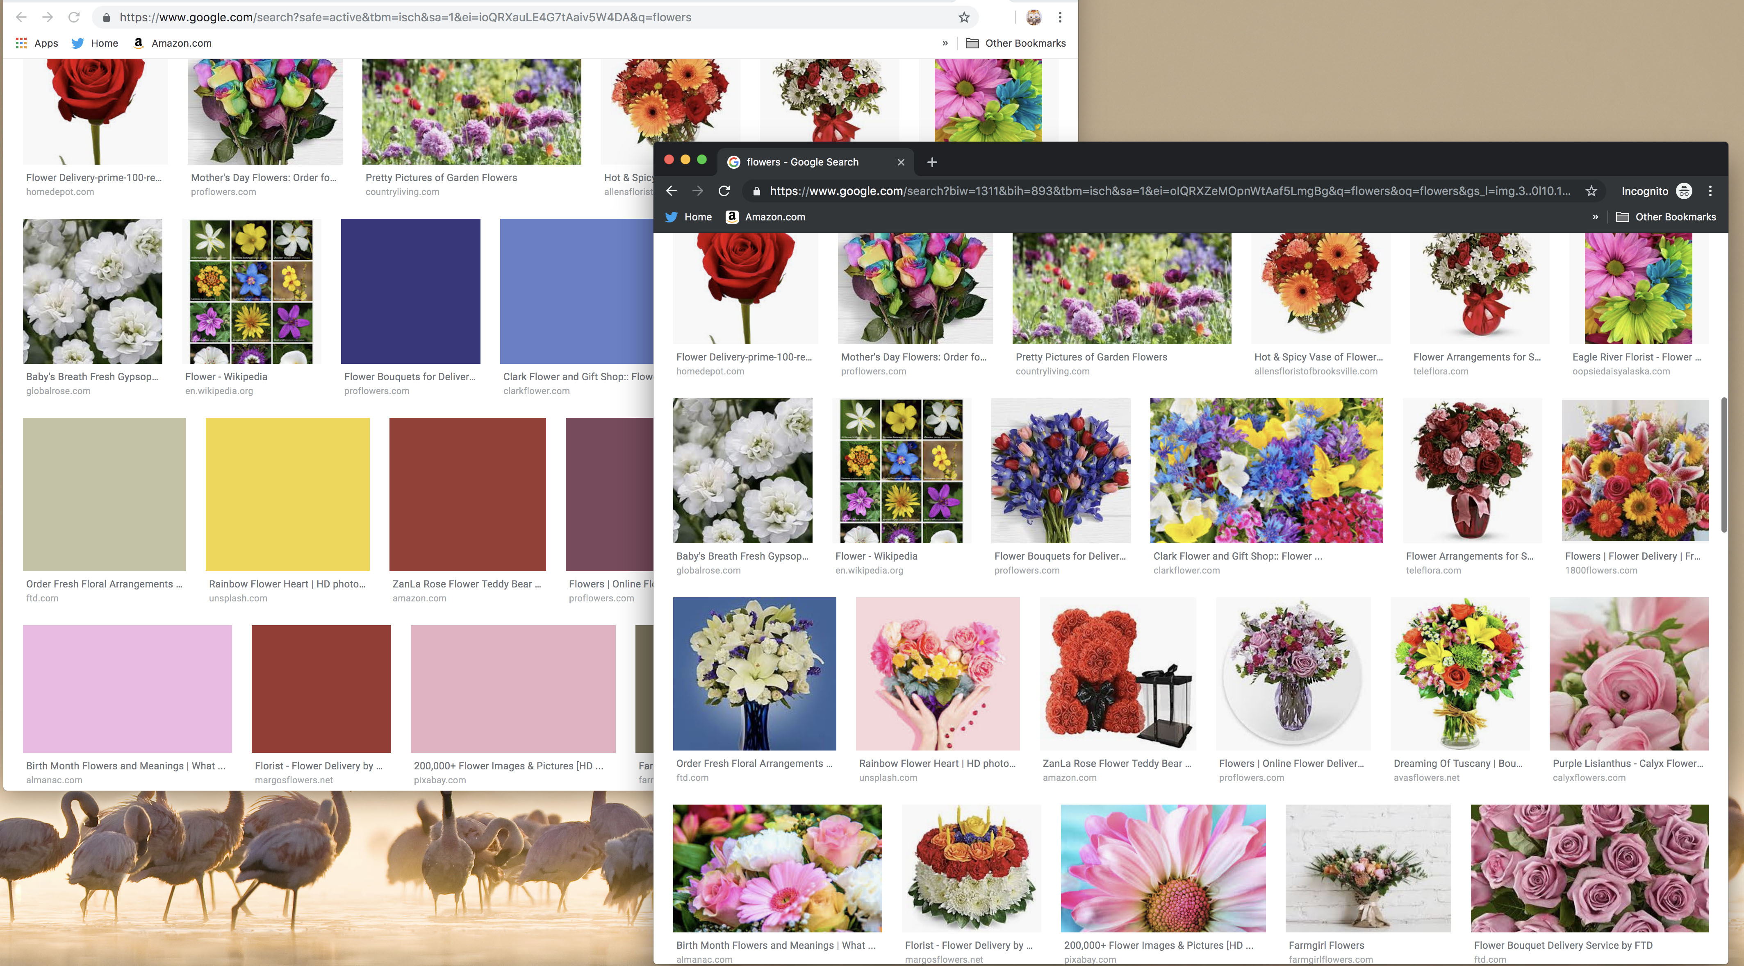The width and height of the screenshot is (1744, 966).
Task: Click the bookmark star in the address bar
Action: pyautogui.click(x=1590, y=191)
